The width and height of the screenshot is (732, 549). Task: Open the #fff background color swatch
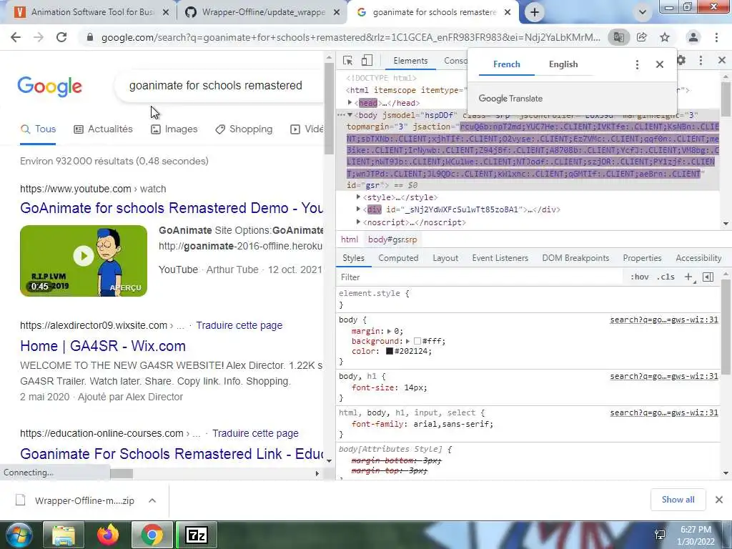tap(417, 341)
